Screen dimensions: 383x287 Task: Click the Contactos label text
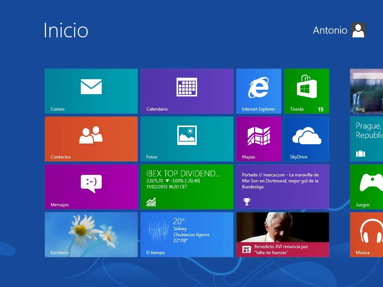click(x=61, y=157)
